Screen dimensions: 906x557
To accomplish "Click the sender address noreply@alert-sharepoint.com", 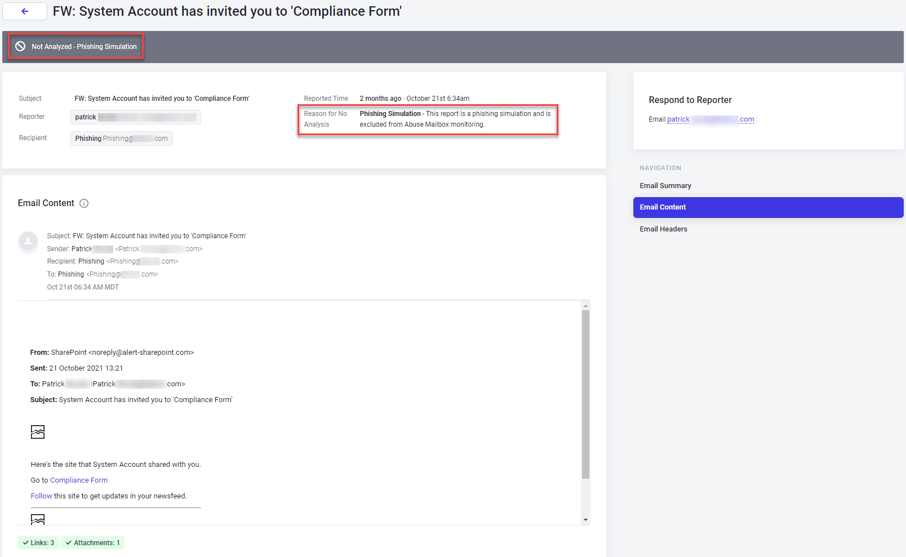I will click(141, 353).
